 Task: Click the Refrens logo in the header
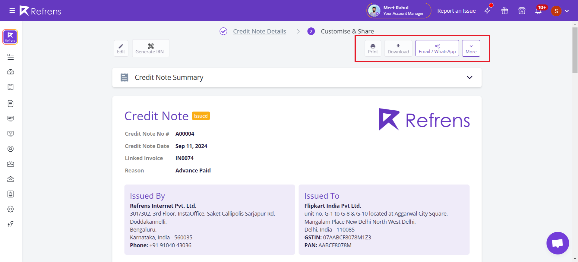point(40,11)
